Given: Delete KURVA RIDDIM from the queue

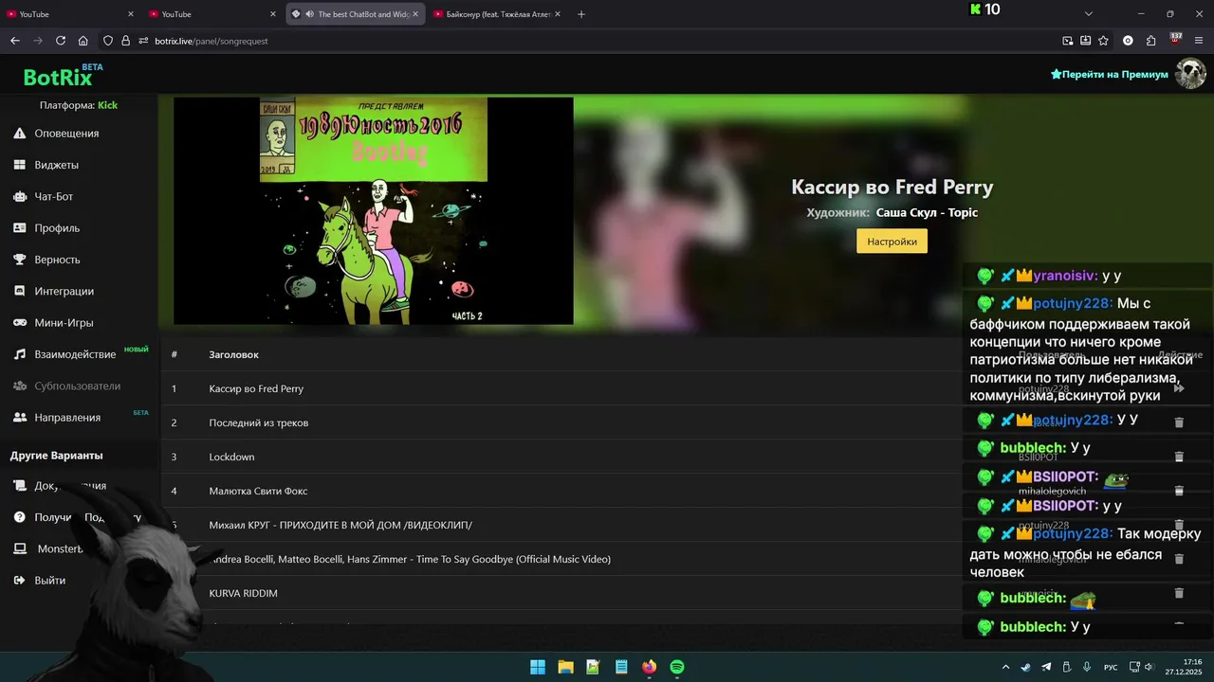Looking at the screenshot, I should click(1179, 593).
